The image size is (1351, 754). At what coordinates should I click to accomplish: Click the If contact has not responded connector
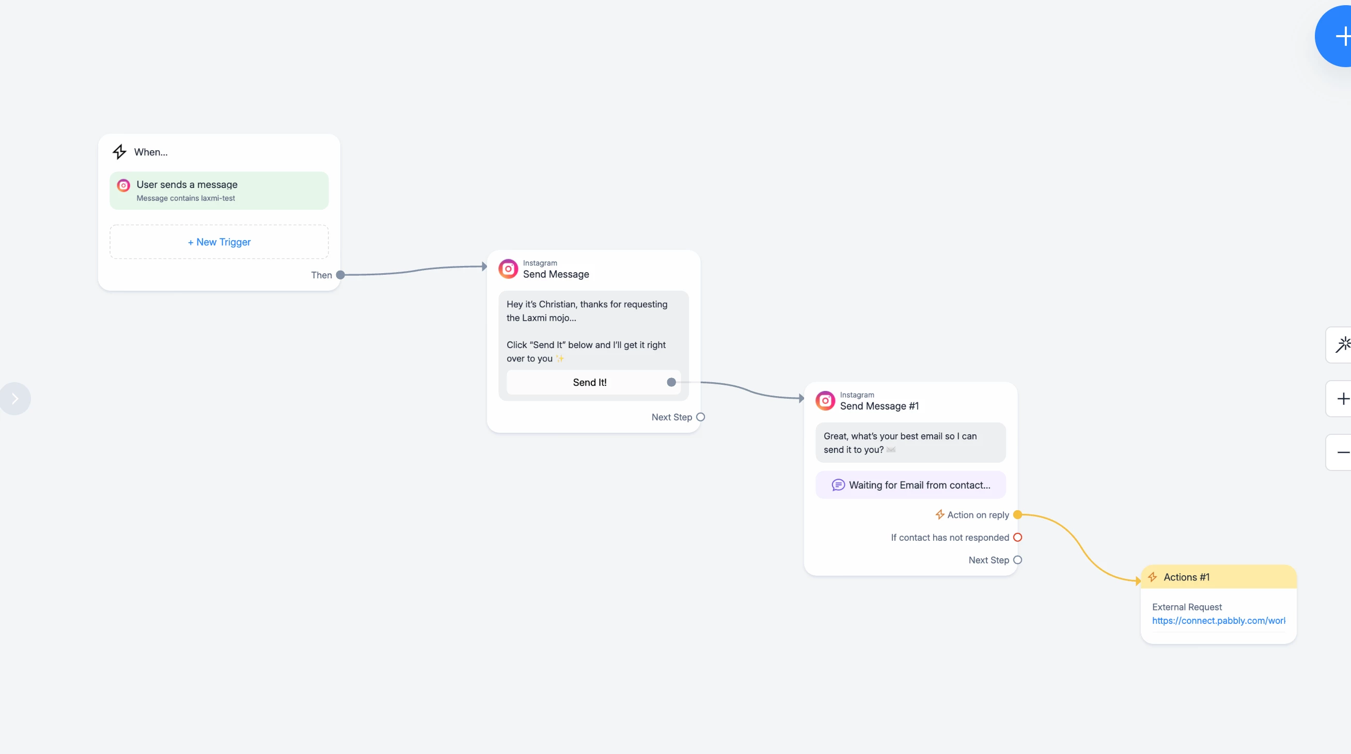1017,538
